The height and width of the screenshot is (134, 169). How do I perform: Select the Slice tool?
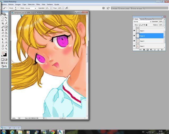pyautogui.click(x=6, y=23)
